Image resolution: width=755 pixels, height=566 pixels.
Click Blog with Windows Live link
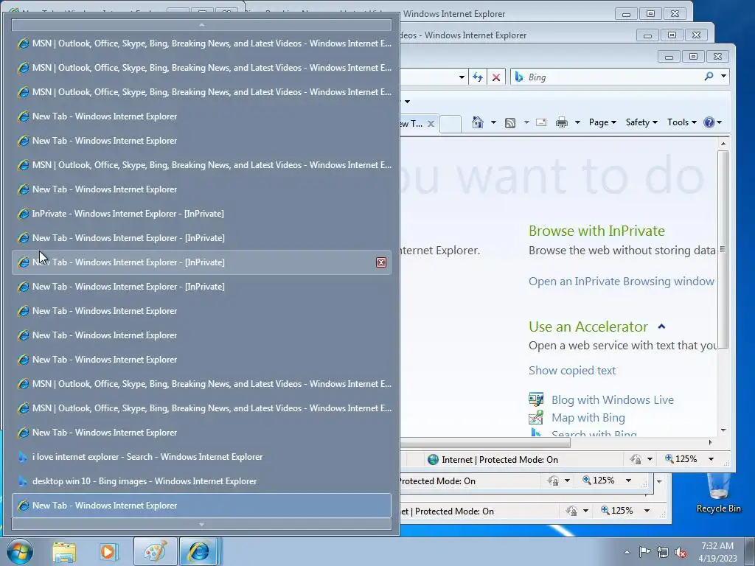click(x=613, y=399)
